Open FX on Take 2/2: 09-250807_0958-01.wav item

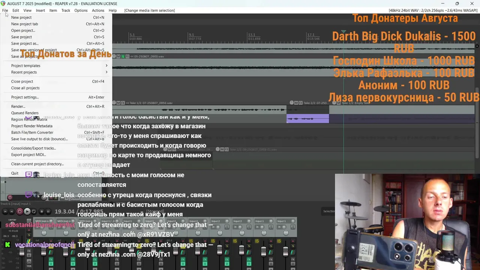(x=226, y=149)
